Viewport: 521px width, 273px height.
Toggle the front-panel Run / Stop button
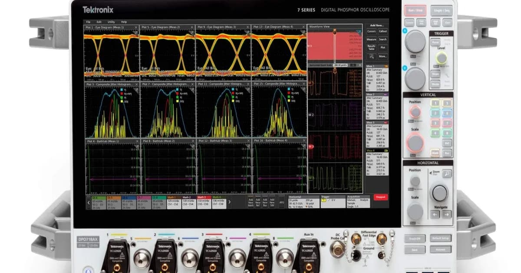point(415,10)
